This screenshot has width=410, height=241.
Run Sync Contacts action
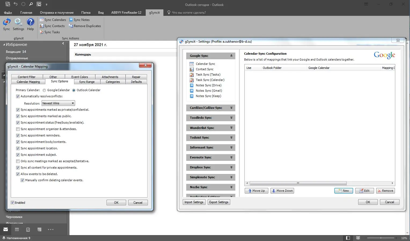(52, 26)
